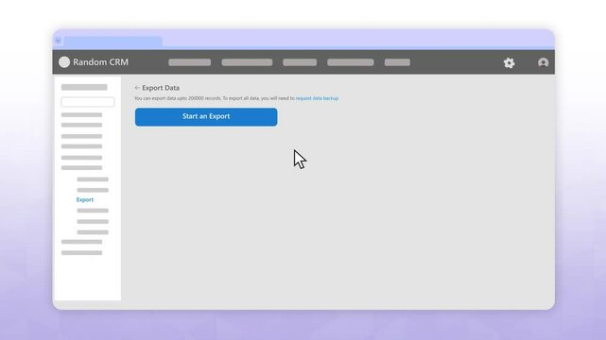
Task: Click the Random CRM title text
Action: (100, 62)
